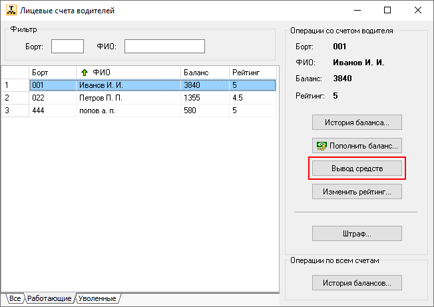This screenshot has width=434, height=307.
Task: Switch to the Все tab
Action: [x=15, y=298]
